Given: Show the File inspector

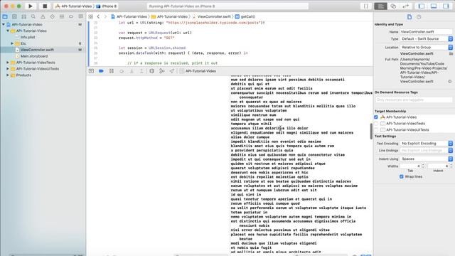Looking at the screenshot, I should click(x=409, y=17).
